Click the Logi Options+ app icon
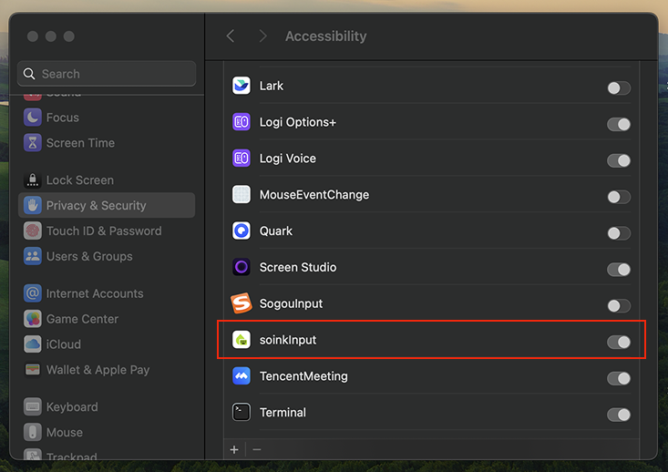 click(242, 122)
